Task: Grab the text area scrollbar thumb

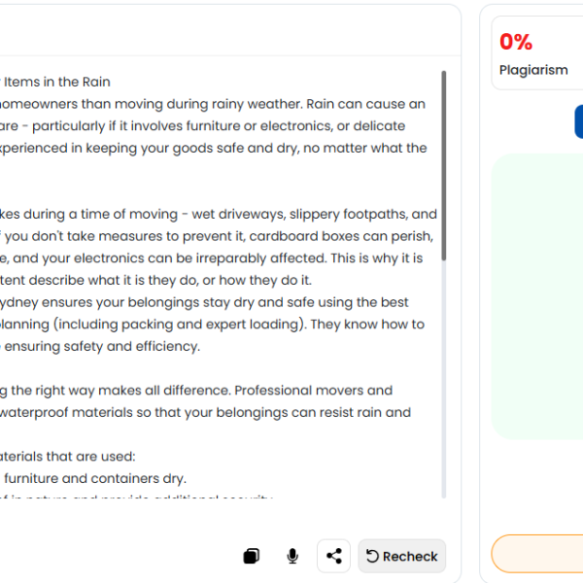Action: tap(444, 165)
